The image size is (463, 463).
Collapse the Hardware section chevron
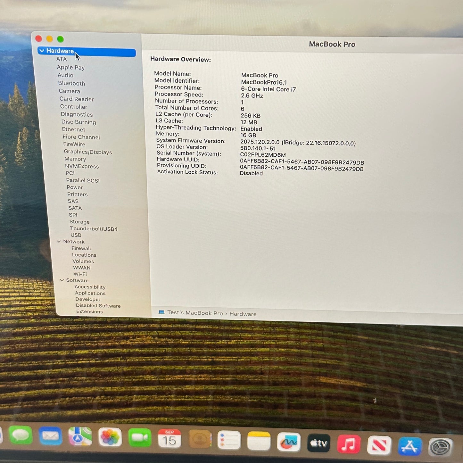pyautogui.click(x=42, y=51)
